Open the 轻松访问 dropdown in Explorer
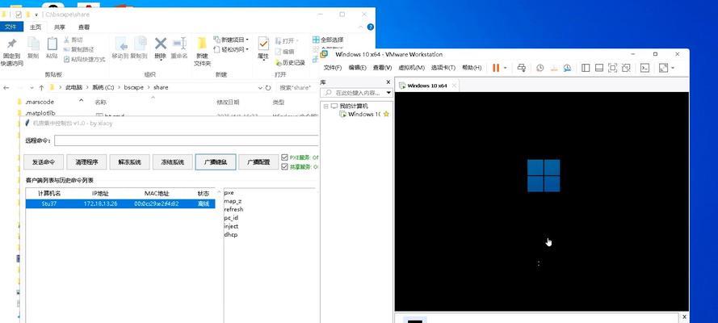 tap(232, 49)
